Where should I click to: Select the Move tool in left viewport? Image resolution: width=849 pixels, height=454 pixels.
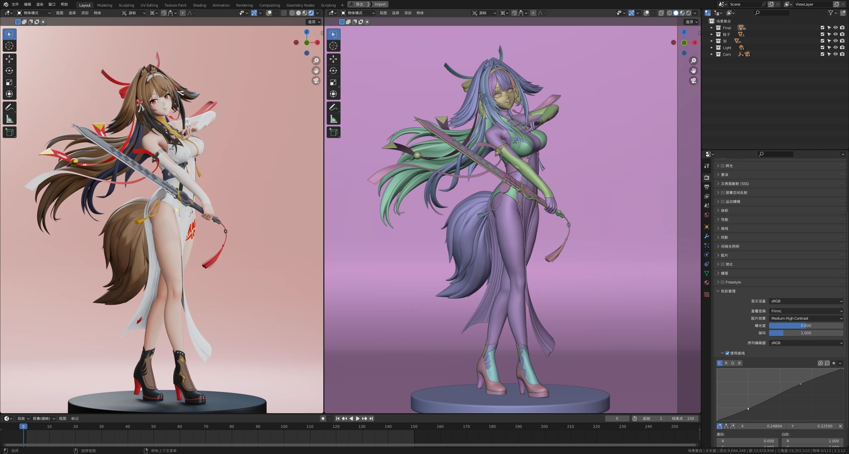[x=9, y=59]
